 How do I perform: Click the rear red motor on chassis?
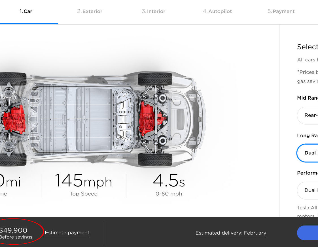coord(14,119)
